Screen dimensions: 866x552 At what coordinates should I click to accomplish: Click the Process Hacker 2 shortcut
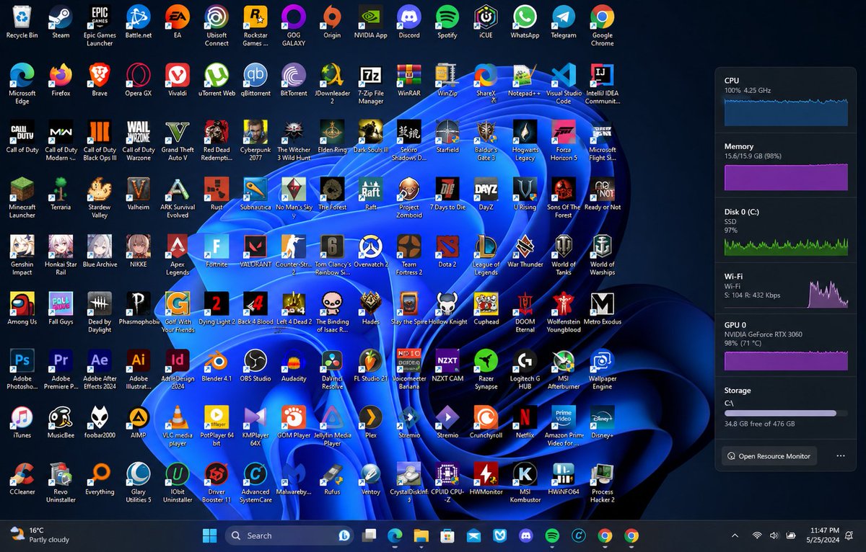coord(602,483)
